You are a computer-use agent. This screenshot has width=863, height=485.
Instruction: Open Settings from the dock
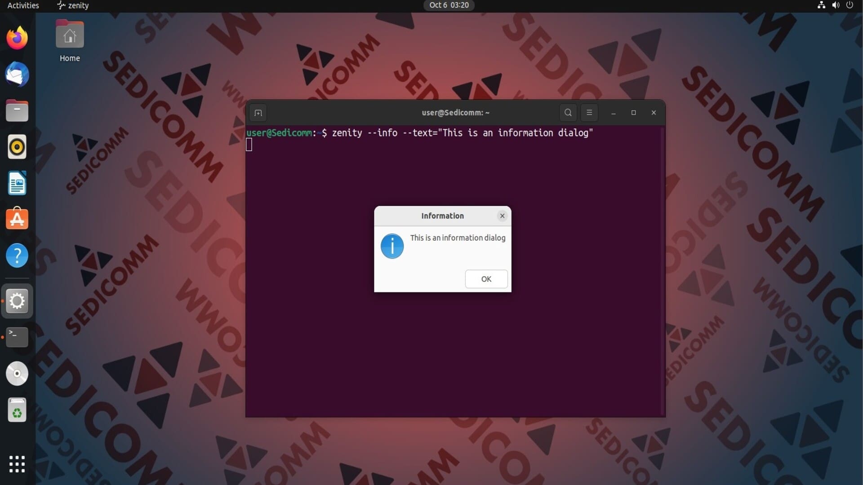17,301
